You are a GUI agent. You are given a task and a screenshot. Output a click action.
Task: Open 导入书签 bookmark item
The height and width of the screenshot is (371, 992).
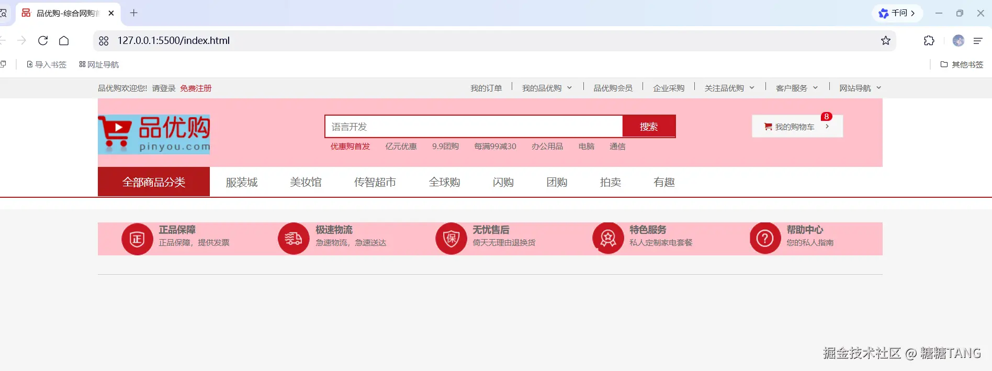pyautogui.click(x=47, y=64)
